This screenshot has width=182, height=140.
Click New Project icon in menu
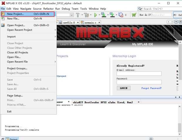click(3, 14)
